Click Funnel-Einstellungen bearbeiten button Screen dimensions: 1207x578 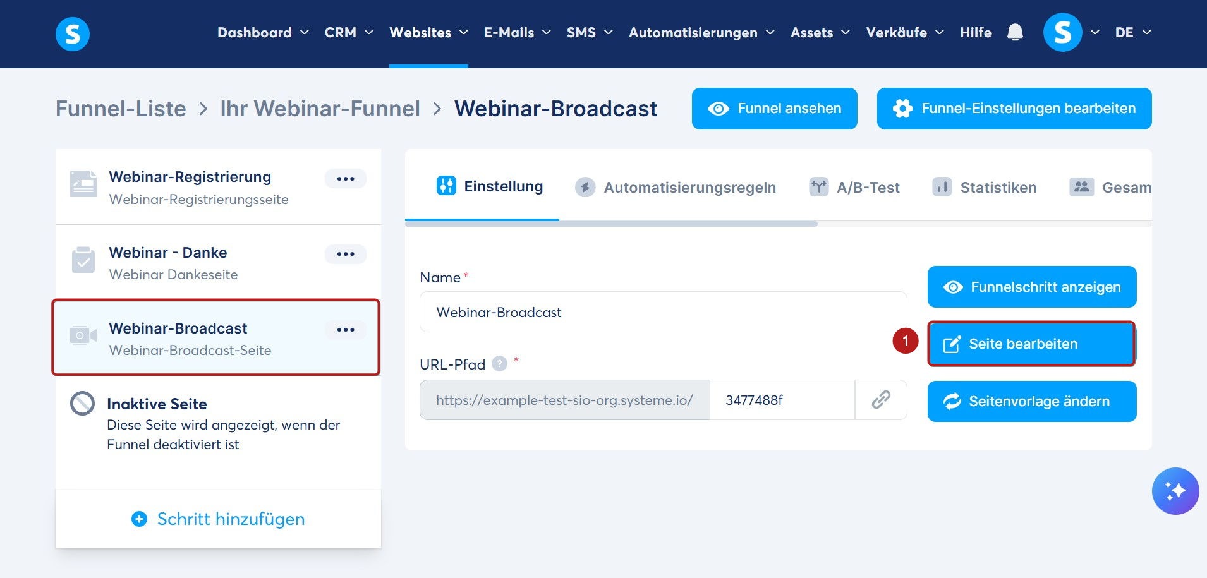tap(1014, 109)
